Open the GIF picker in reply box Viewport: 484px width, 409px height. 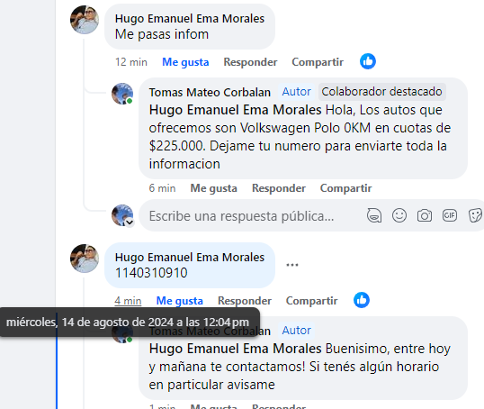(x=450, y=215)
